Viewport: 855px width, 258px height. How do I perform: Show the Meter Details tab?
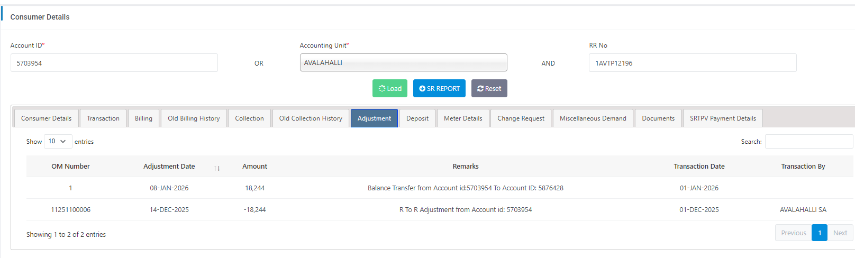(463, 118)
